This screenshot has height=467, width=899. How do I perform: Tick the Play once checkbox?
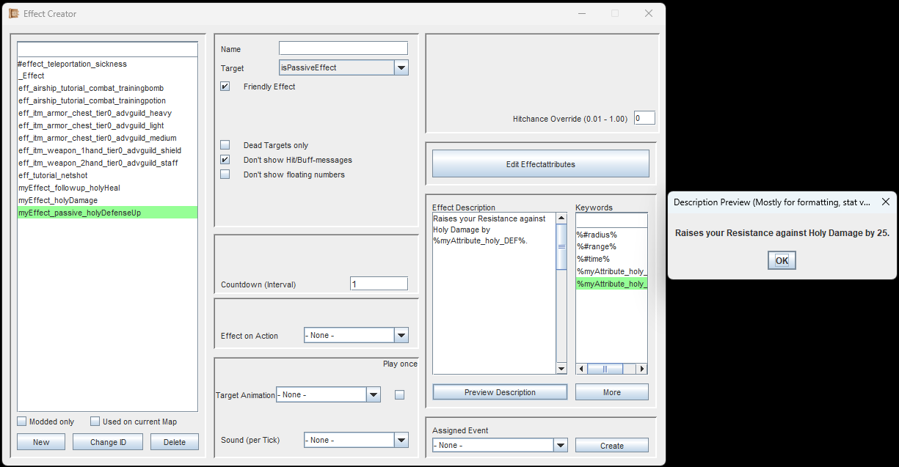(399, 395)
